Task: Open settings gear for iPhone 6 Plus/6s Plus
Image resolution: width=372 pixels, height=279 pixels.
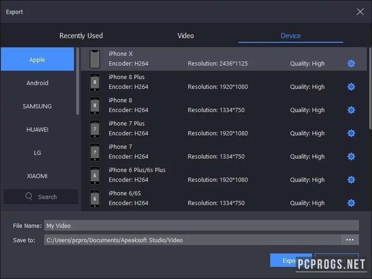Action: click(351, 179)
